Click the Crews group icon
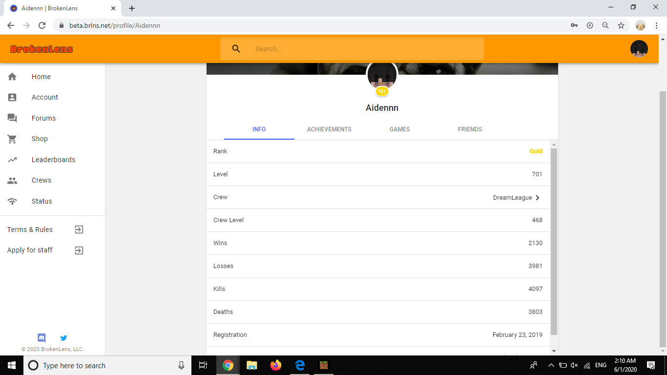The image size is (667, 375). pyautogui.click(x=12, y=180)
